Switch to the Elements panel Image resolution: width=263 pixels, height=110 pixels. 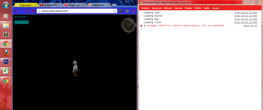(145, 8)
